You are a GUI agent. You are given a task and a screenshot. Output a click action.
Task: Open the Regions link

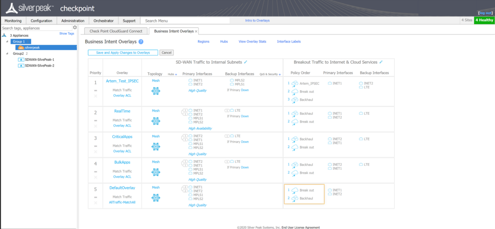click(x=203, y=42)
